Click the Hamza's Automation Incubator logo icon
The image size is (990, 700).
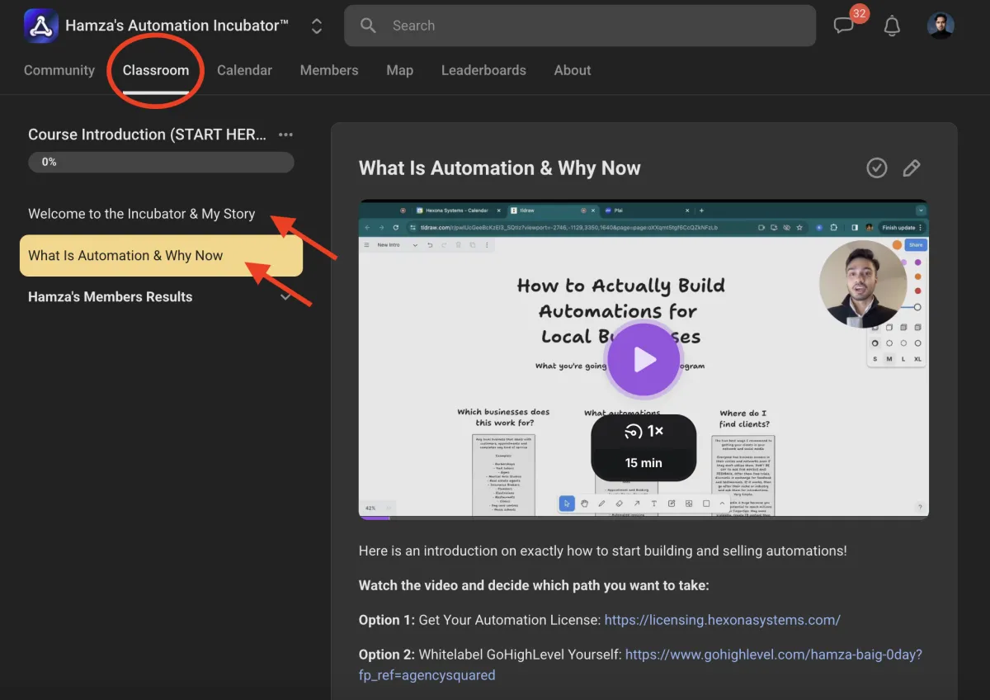coord(40,26)
